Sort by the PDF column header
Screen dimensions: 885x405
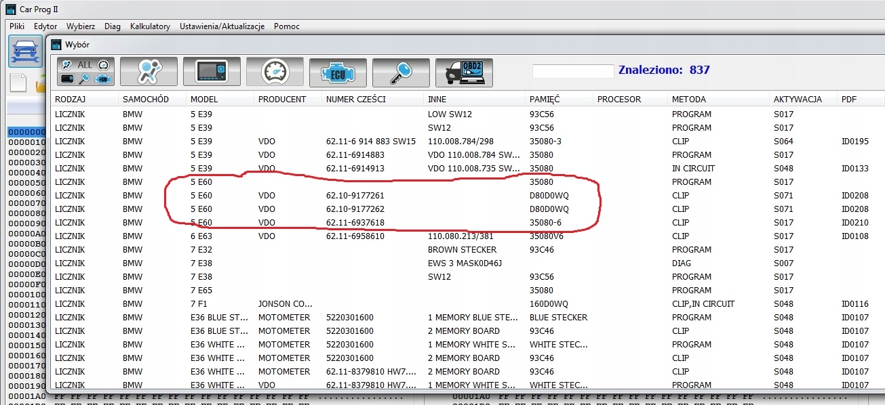click(861, 99)
